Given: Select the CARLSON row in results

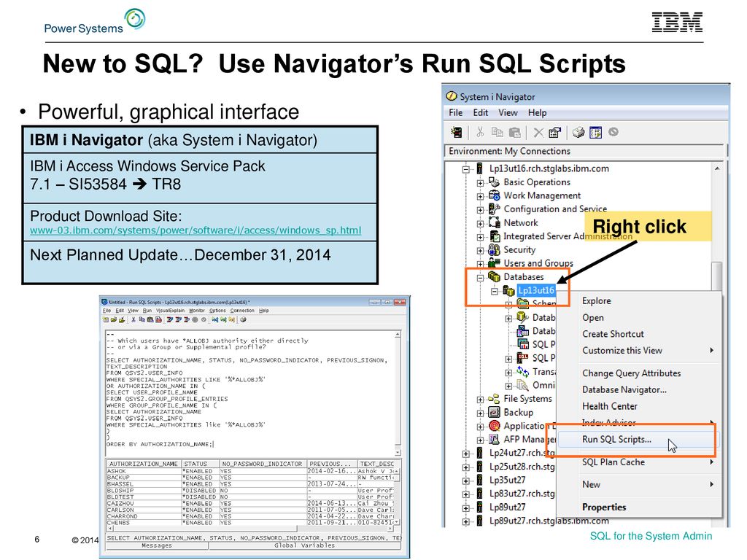Looking at the screenshot, I should pos(251,510).
